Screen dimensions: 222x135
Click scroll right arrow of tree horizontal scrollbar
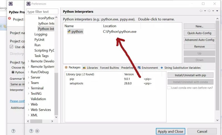pos(52,121)
